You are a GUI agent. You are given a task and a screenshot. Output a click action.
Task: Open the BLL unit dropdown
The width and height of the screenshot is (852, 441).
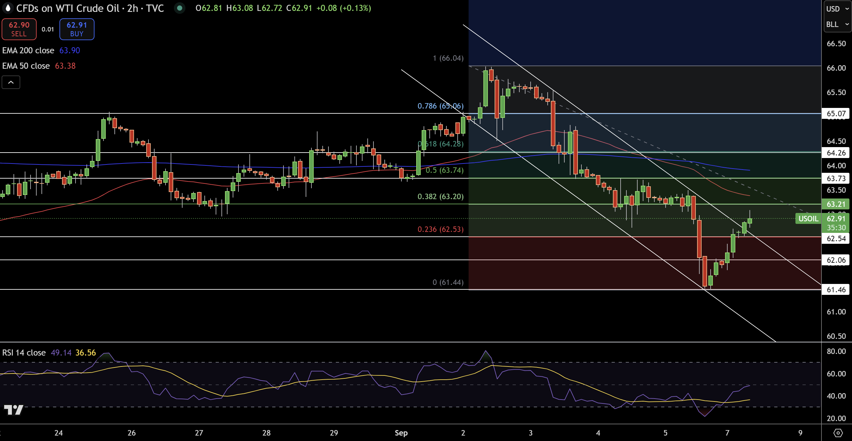pos(838,24)
